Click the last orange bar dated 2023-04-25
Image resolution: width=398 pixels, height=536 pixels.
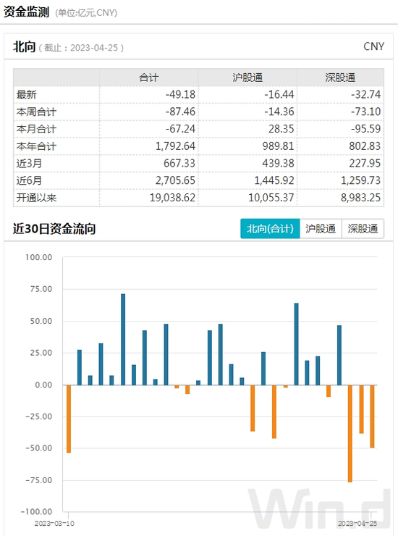click(373, 416)
